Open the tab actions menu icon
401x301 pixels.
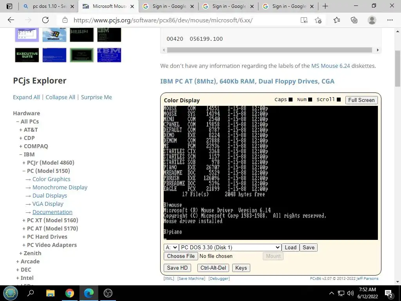(x=9, y=6)
